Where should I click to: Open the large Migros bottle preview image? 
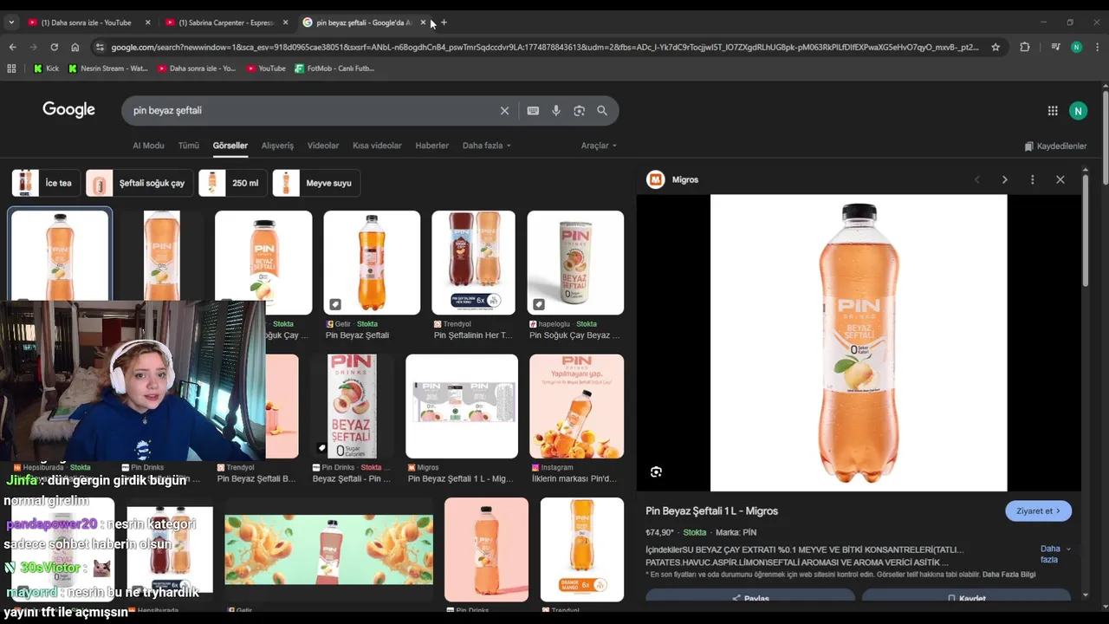[x=859, y=342]
